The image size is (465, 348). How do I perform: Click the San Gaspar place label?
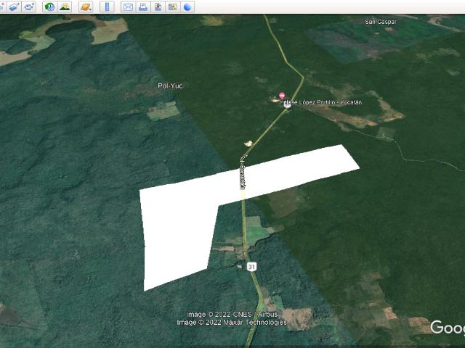coord(381,22)
